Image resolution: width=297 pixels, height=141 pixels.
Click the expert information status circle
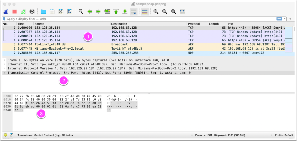point(6,135)
